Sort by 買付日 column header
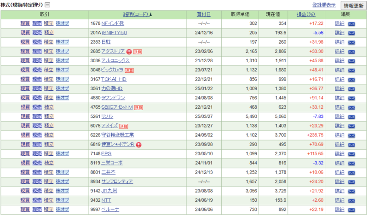 204,14
